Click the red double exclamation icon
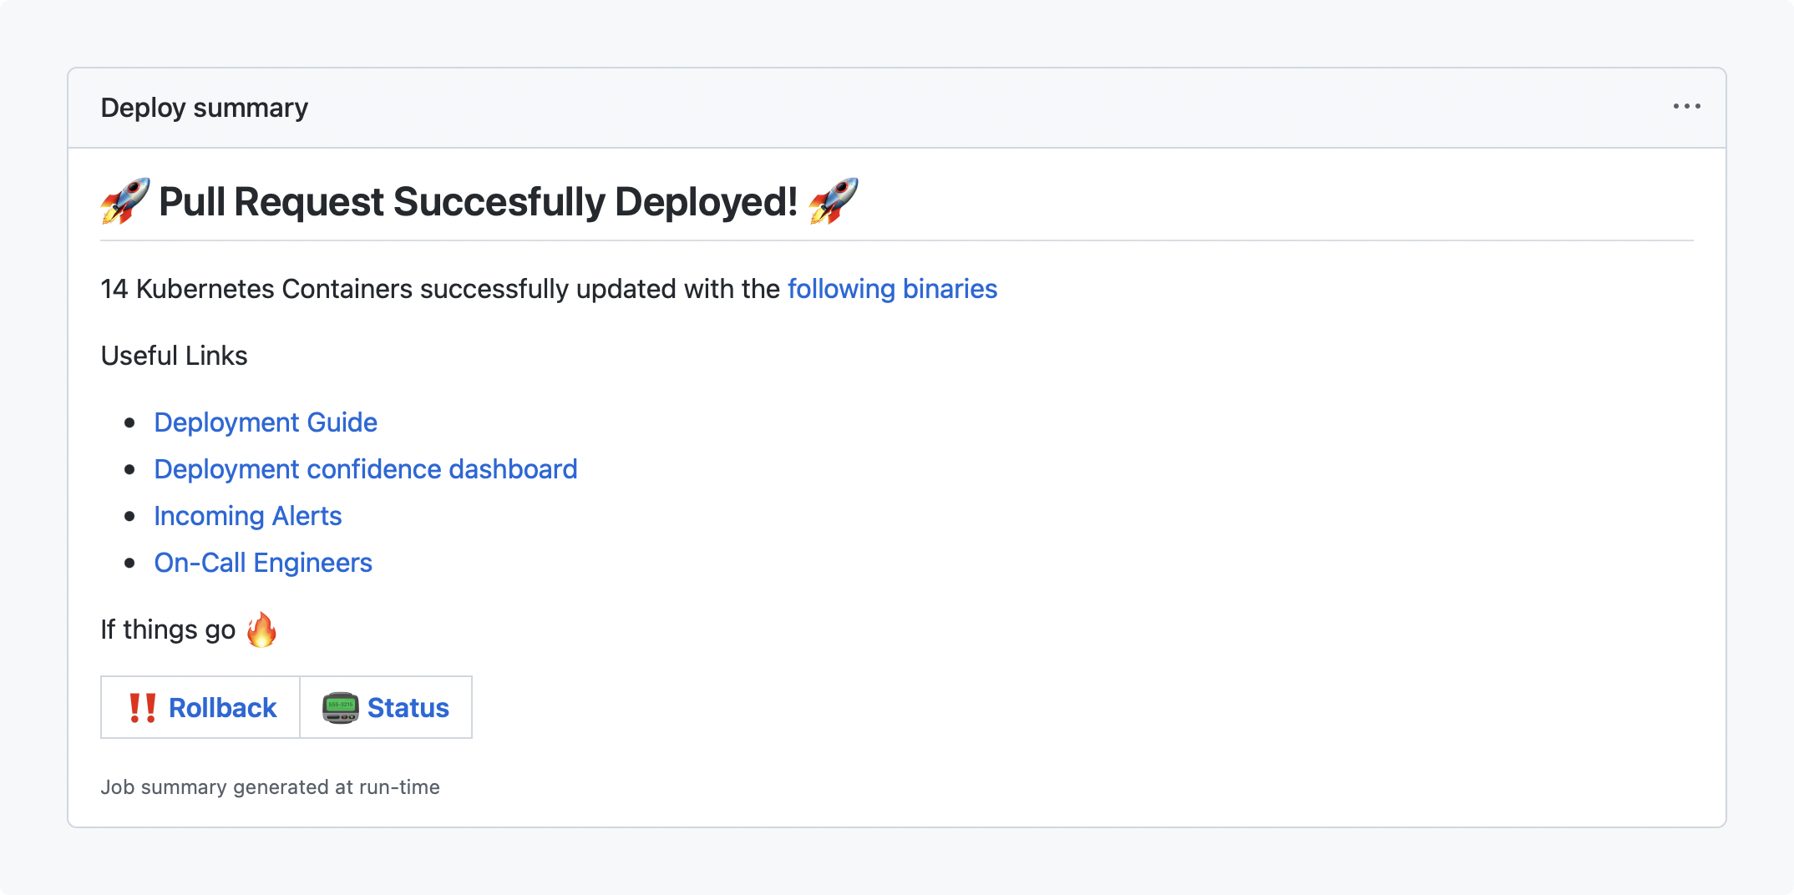 point(142,708)
